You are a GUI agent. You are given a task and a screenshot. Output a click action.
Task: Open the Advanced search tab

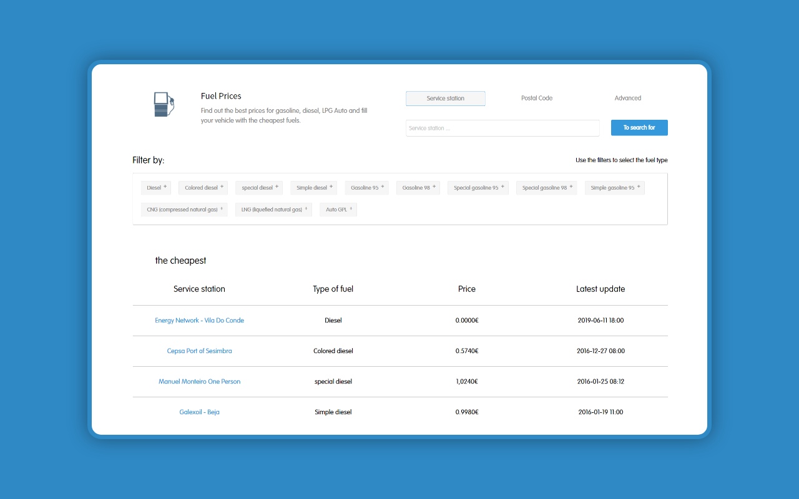point(627,99)
